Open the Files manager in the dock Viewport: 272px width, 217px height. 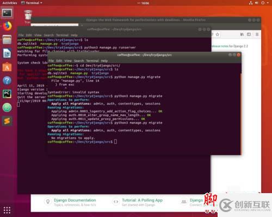coord(7,40)
